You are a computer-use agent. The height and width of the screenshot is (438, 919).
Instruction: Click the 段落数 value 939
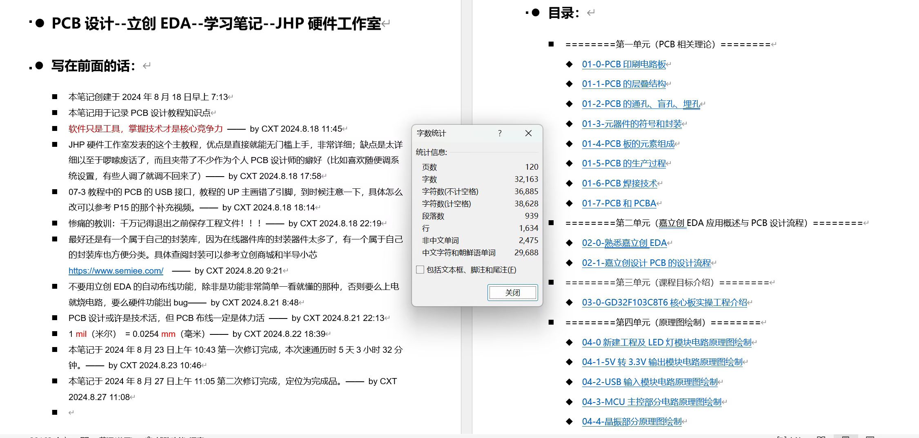(x=532, y=216)
